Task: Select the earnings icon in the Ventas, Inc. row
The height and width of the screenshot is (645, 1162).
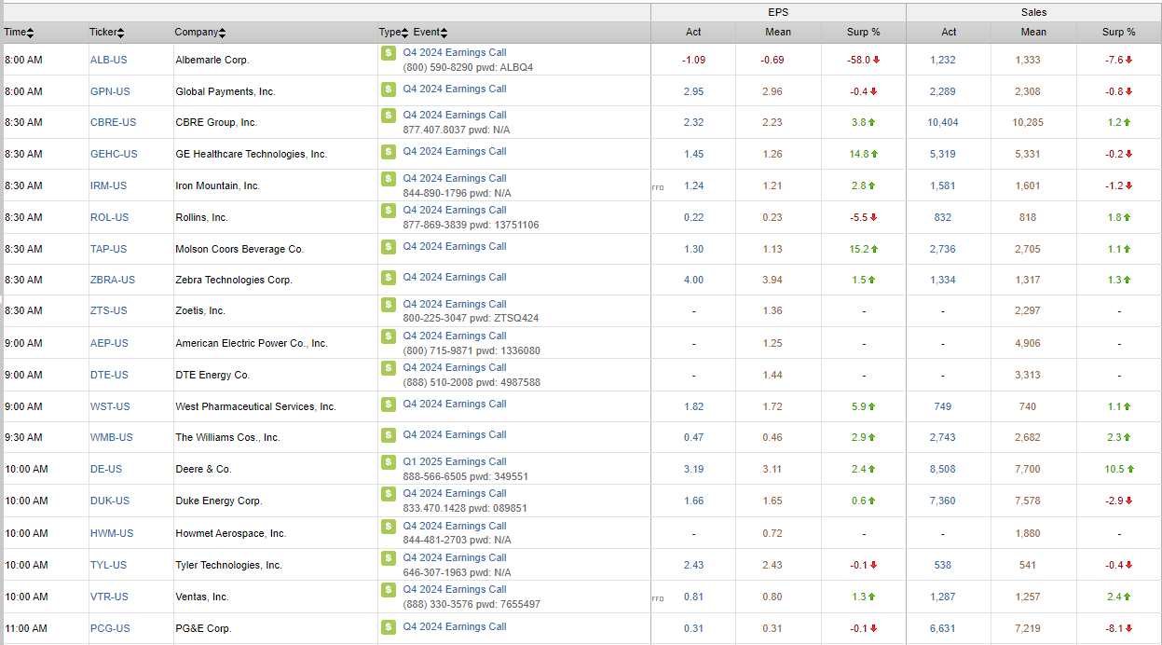Action: (389, 590)
